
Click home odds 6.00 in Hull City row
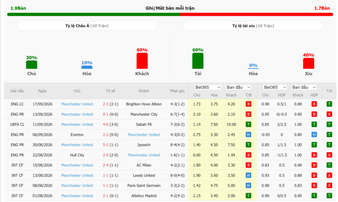[x=197, y=155]
